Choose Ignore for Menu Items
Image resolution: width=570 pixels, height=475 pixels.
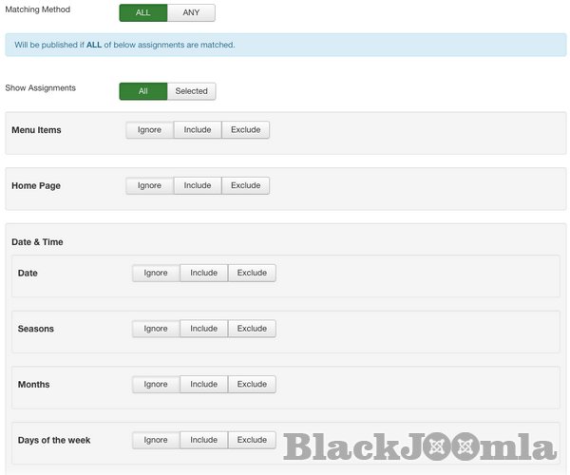coord(149,130)
